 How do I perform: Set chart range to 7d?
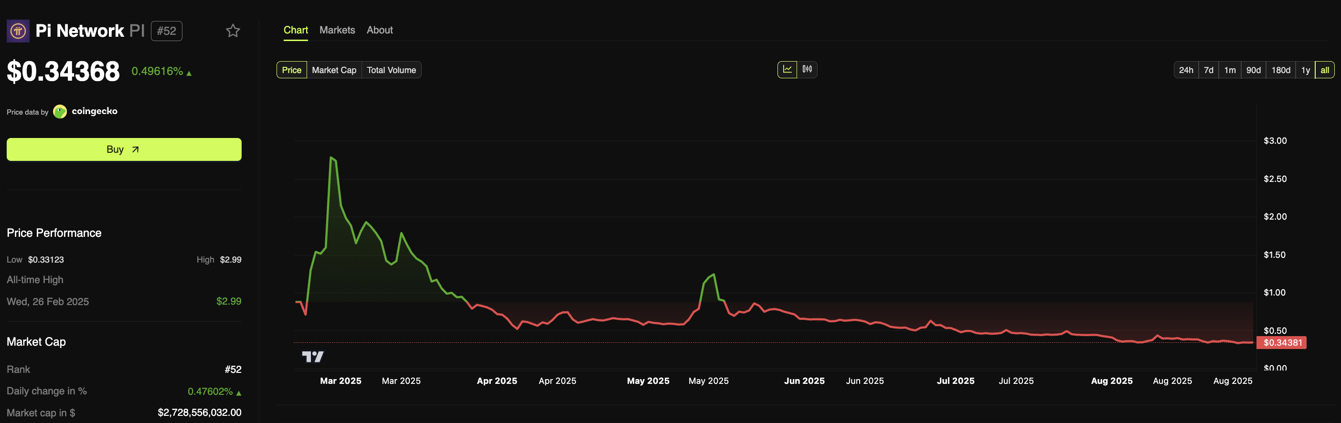pos(1208,70)
